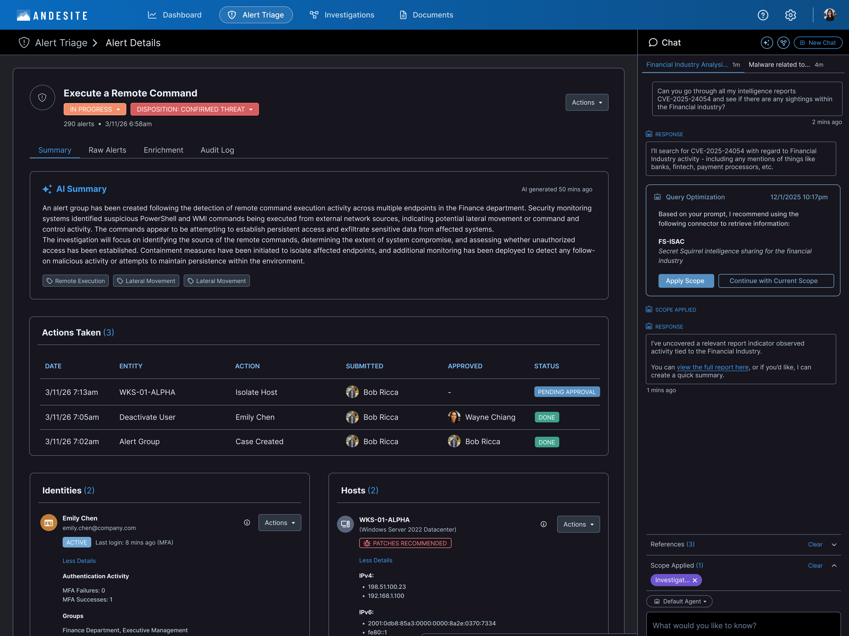Click info icon next to WKS-01-ALPHA
This screenshot has width=849, height=636.
[543, 524]
